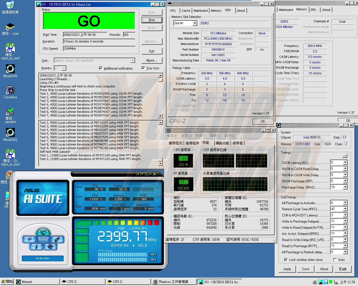Click the About... button in ORTHOS
358x286 pixels.
point(152,60)
